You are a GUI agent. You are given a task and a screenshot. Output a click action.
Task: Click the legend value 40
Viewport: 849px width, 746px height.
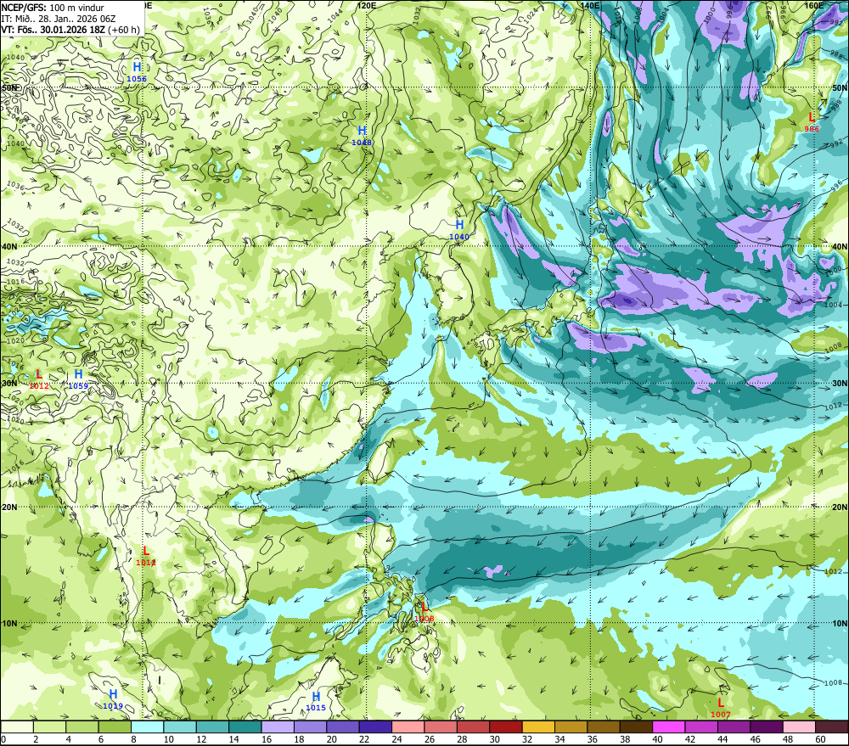(x=658, y=739)
